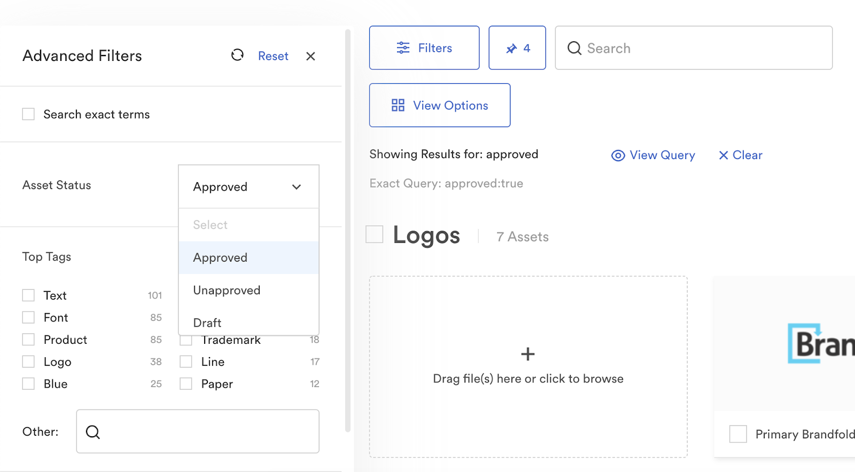Viewport: 855px width, 472px height.
Task: Click the filter panel vertical scrollbar
Action: pyautogui.click(x=348, y=230)
